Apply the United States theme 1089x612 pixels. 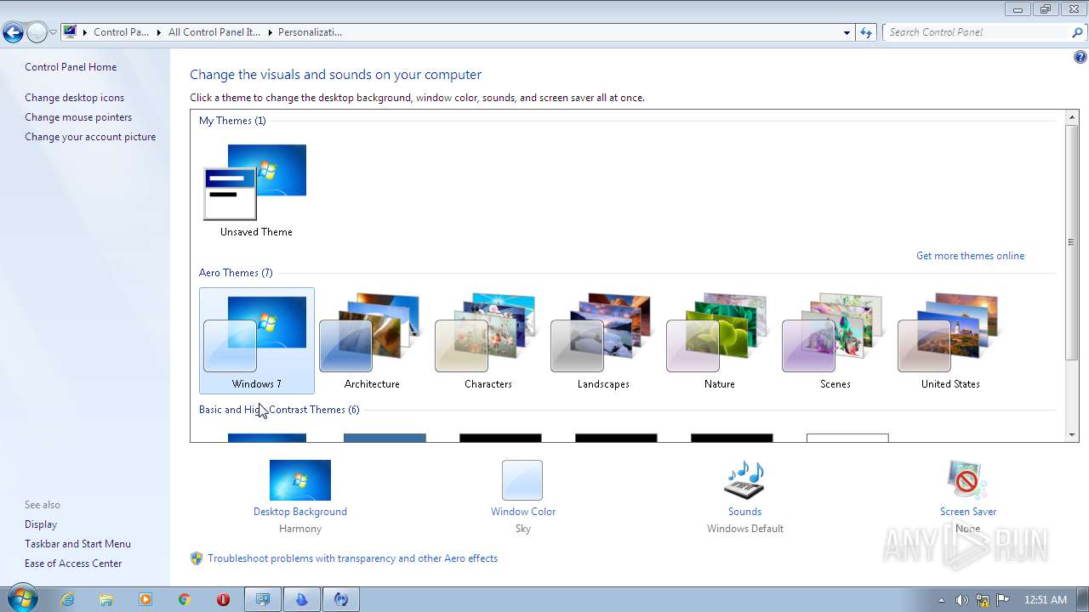tap(950, 340)
